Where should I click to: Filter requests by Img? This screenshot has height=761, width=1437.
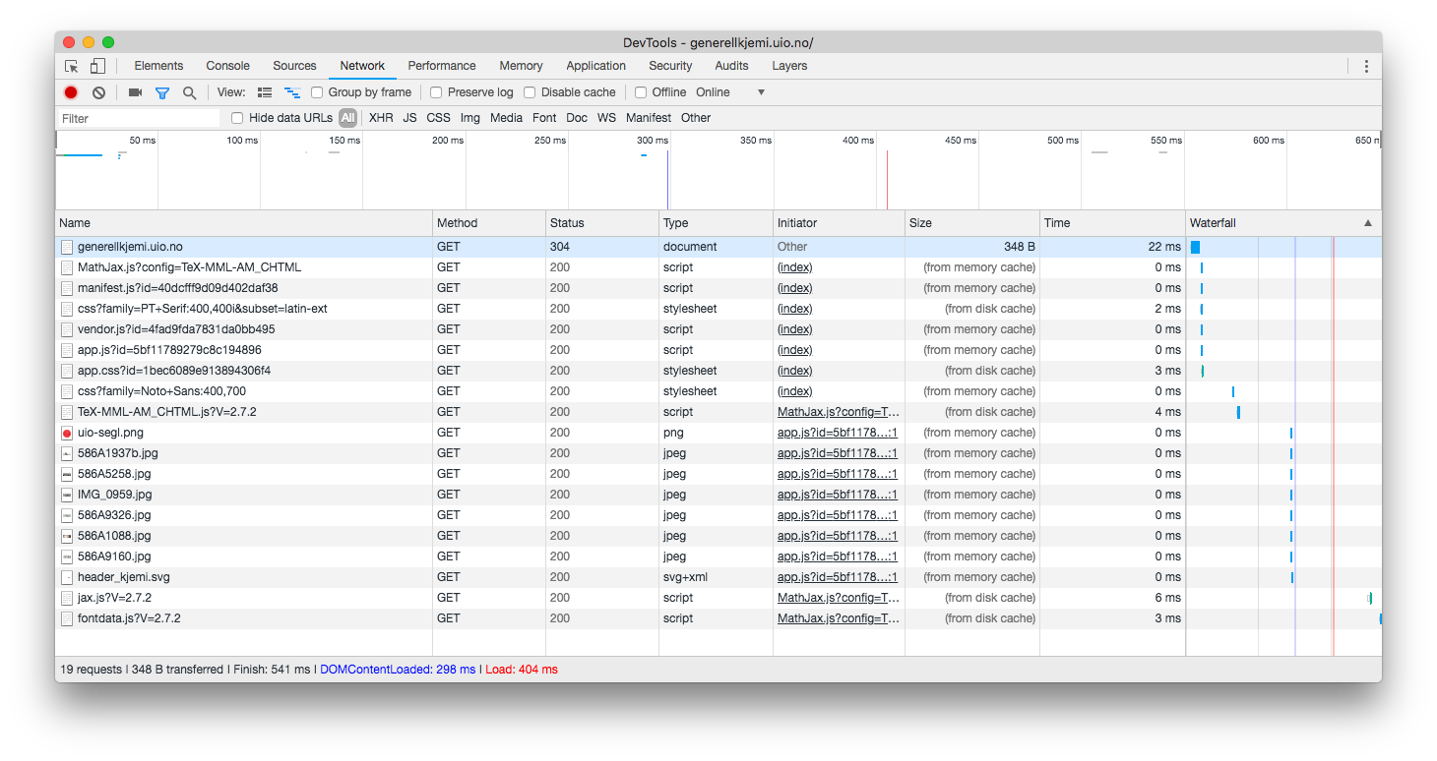[x=470, y=118]
